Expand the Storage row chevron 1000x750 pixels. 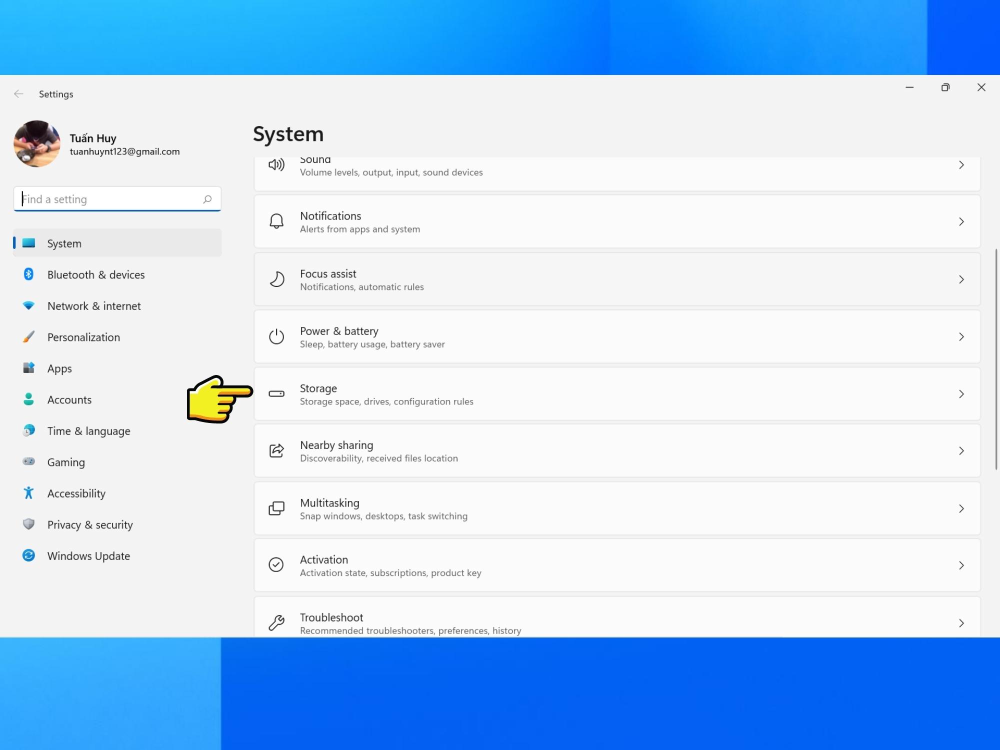coord(961,394)
